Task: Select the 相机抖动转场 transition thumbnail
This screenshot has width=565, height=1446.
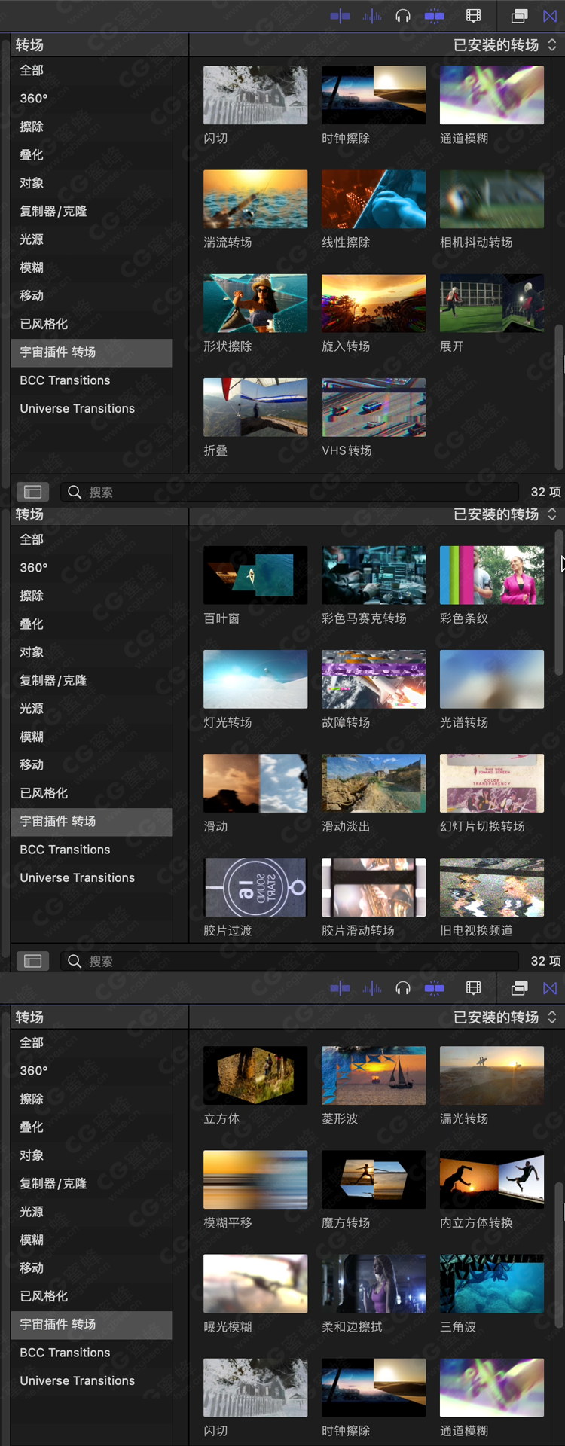Action: click(x=492, y=199)
